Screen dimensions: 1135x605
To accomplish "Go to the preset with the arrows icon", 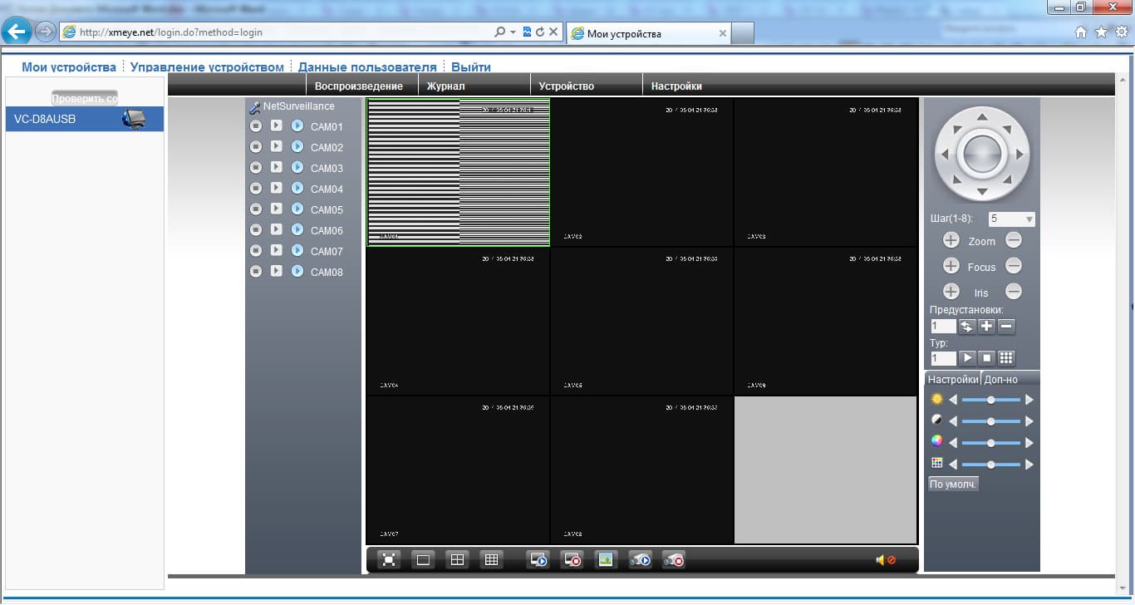I will click(x=966, y=327).
